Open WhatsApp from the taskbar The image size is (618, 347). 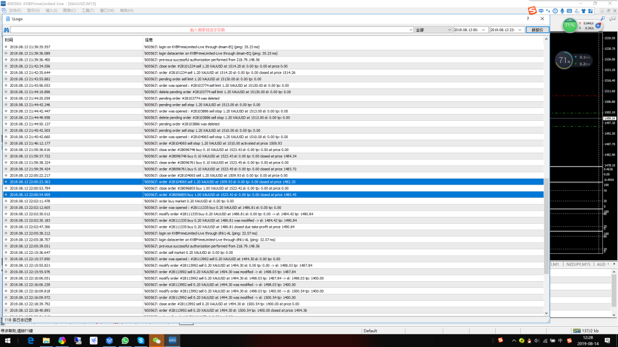[125, 341]
